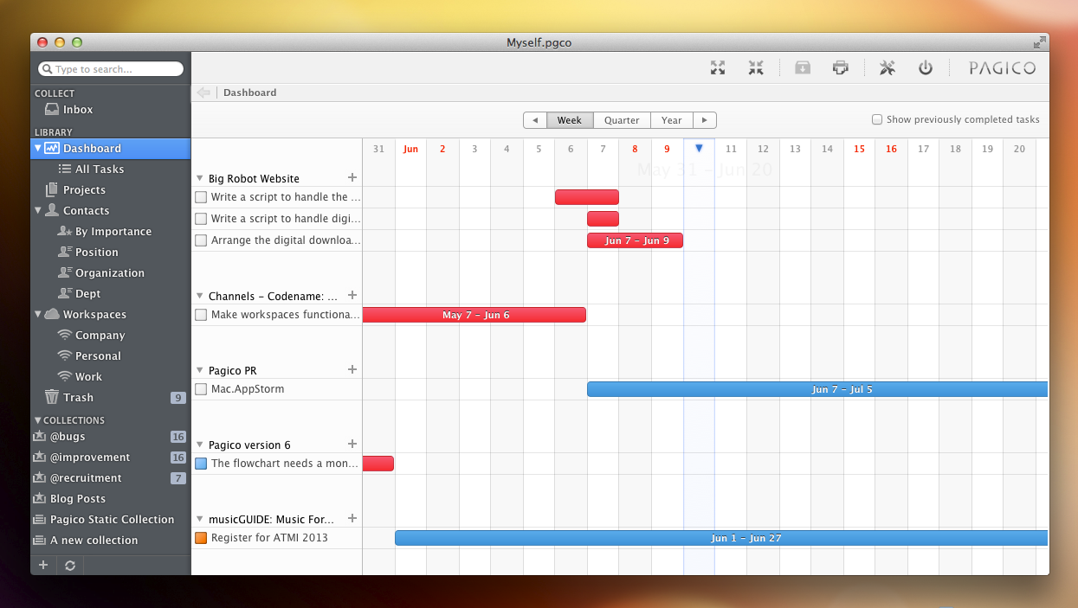Add task to Channels project with plus
This screenshot has width=1078, height=608.
[352, 295]
